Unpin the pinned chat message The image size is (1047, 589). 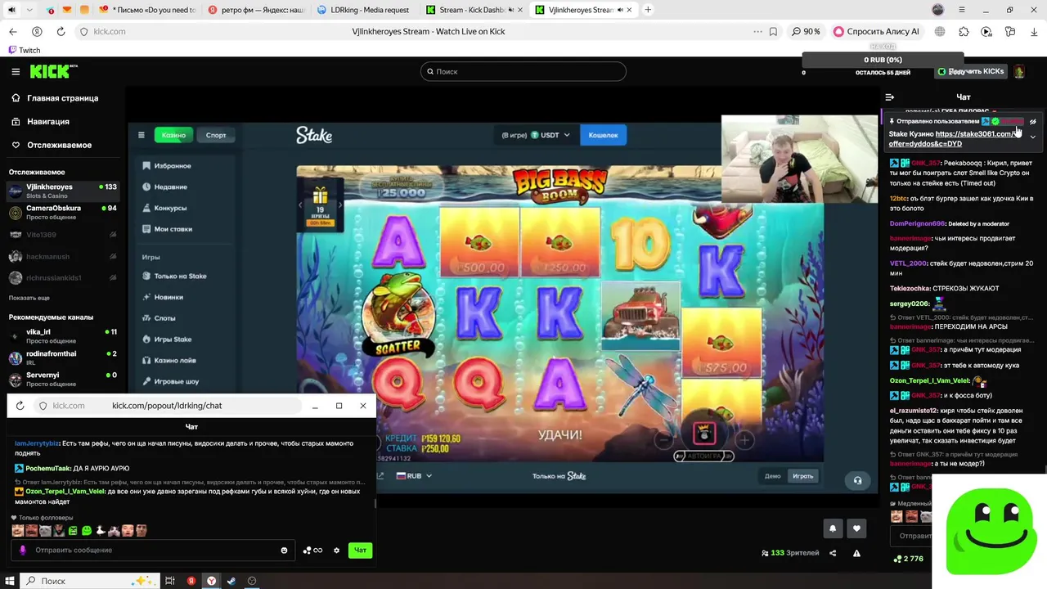pos(1032,121)
